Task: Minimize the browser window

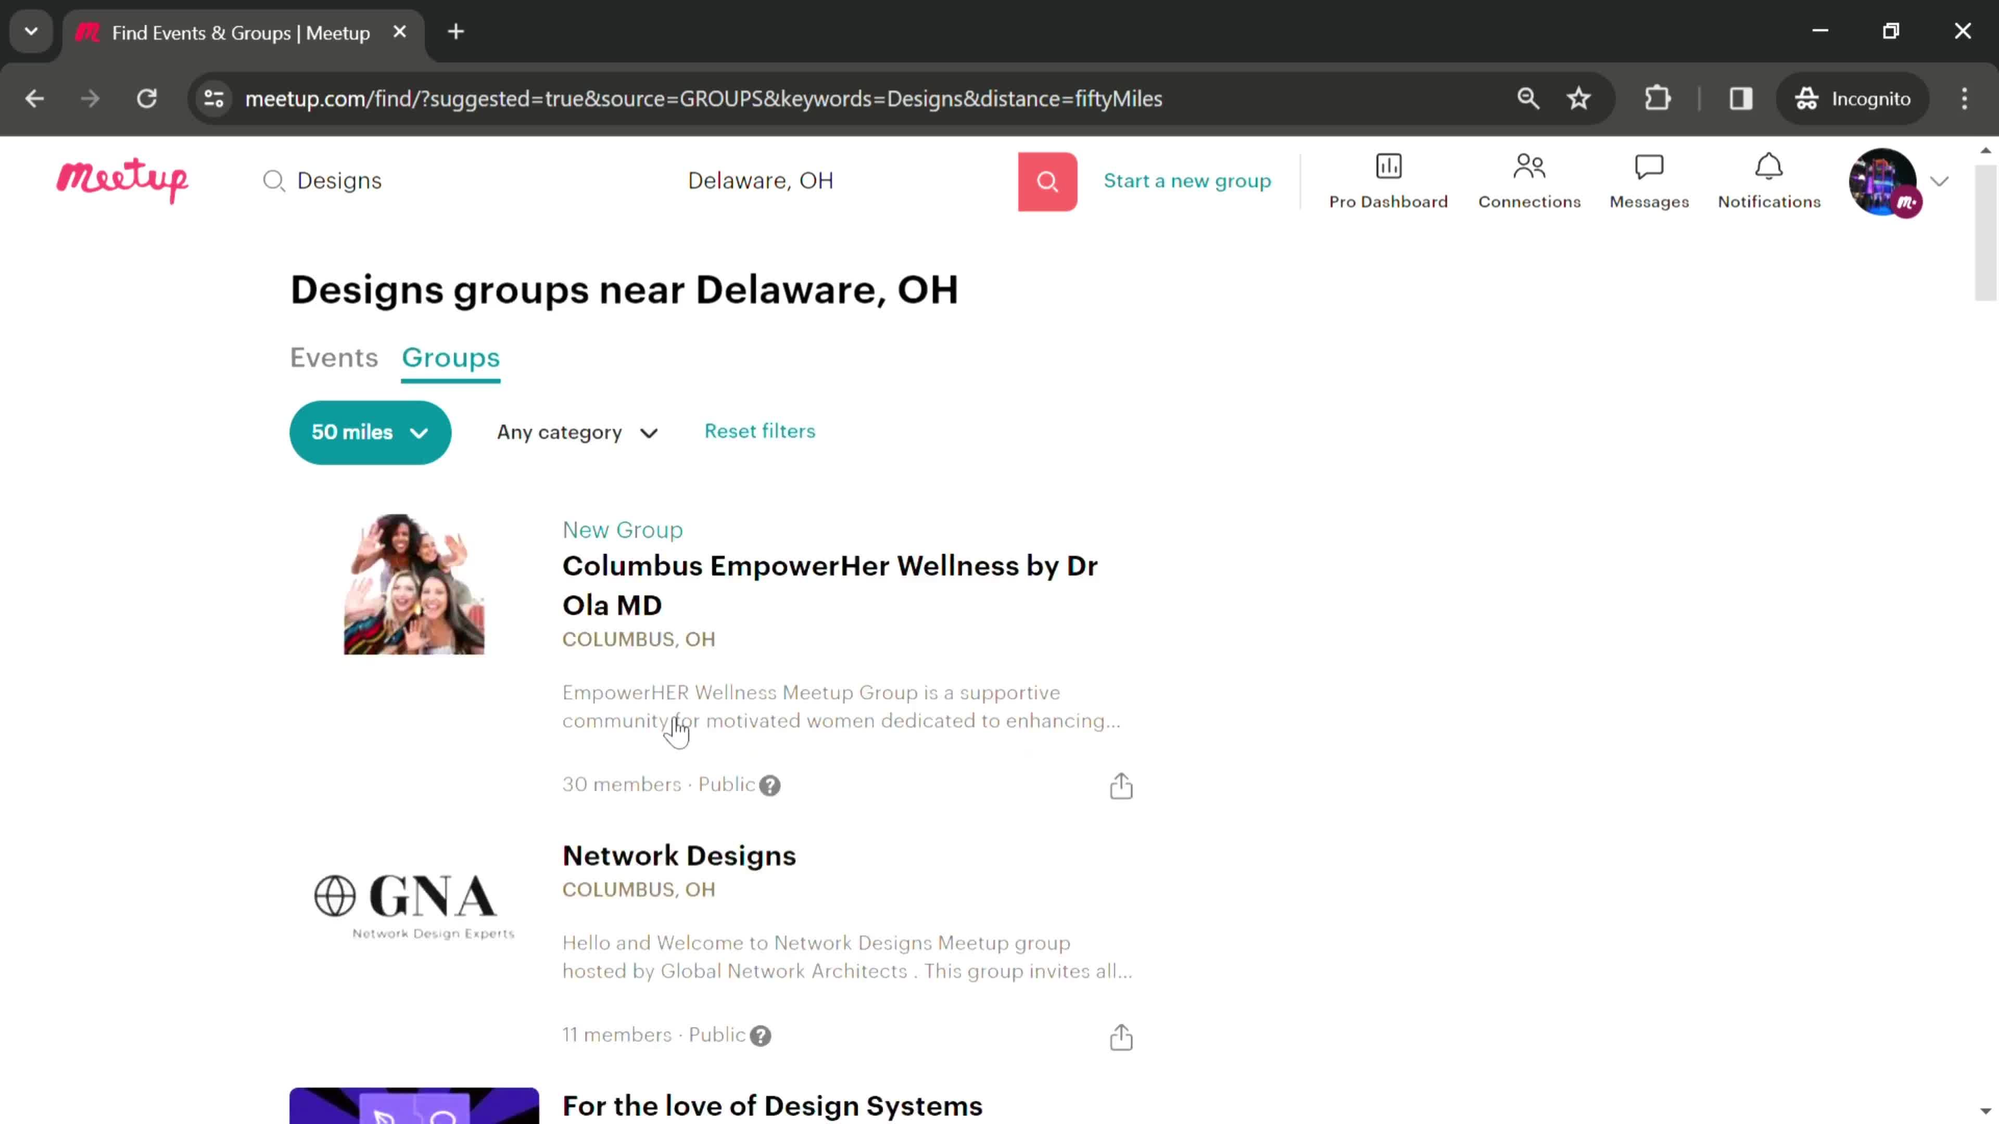Action: (x=1820, y=31)
